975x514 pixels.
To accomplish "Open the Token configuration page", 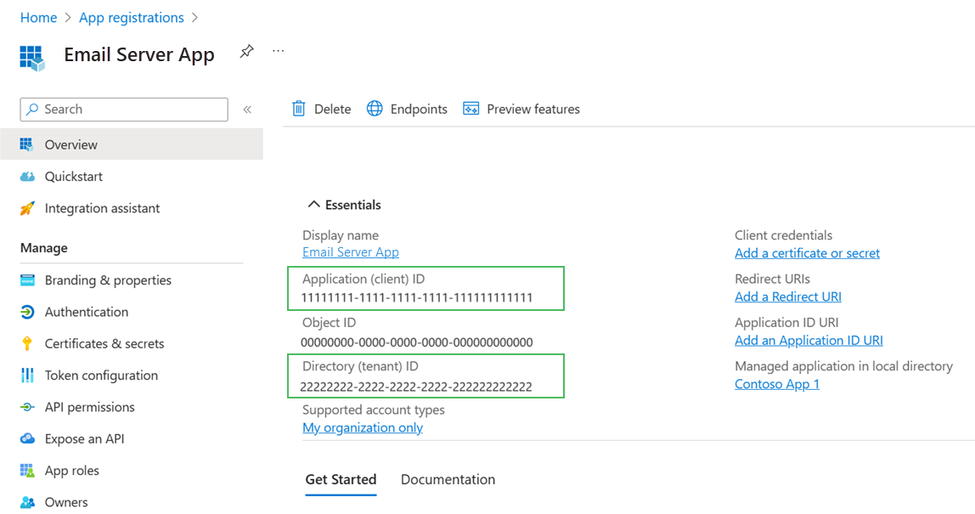I will pos(101,375).
